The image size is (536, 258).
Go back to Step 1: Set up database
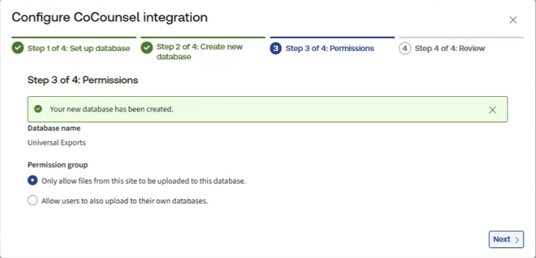tap(78, 48)
